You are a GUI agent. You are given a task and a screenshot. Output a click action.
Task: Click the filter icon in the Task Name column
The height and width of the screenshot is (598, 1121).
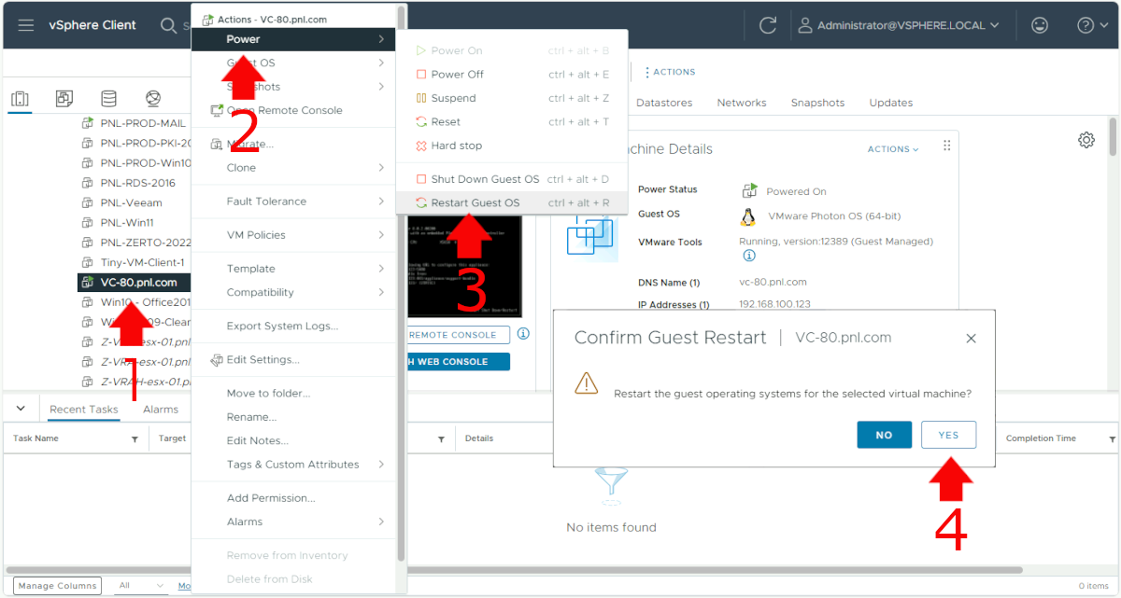click(x=135, y=438)
